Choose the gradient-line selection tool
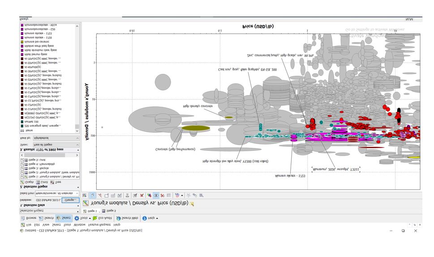Viewport: 434px width, 257px height. click(99, 196)
